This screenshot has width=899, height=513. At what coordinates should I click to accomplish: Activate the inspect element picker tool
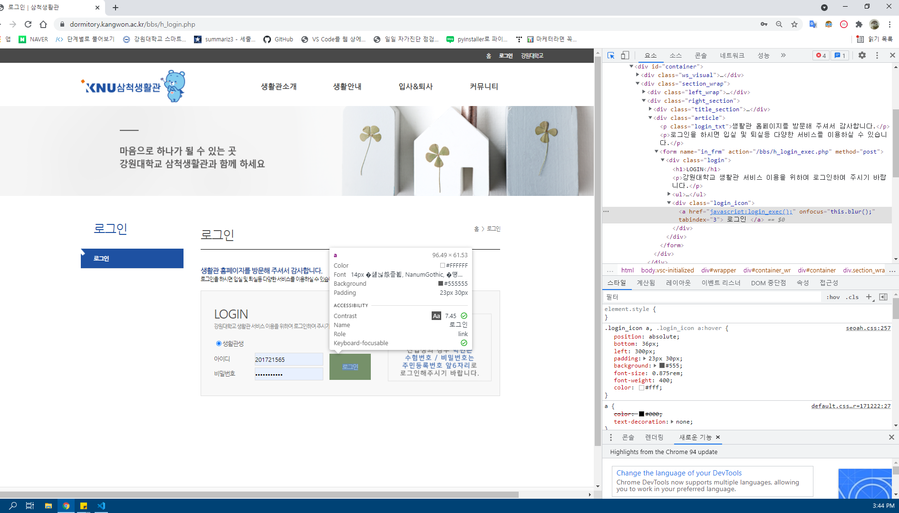click(611, 56)
